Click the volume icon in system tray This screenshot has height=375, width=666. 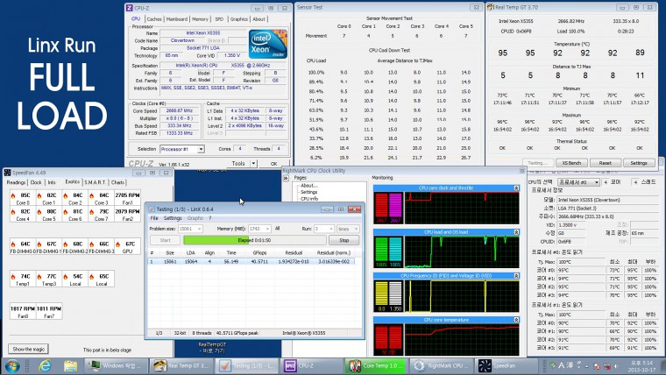point(616,365)
